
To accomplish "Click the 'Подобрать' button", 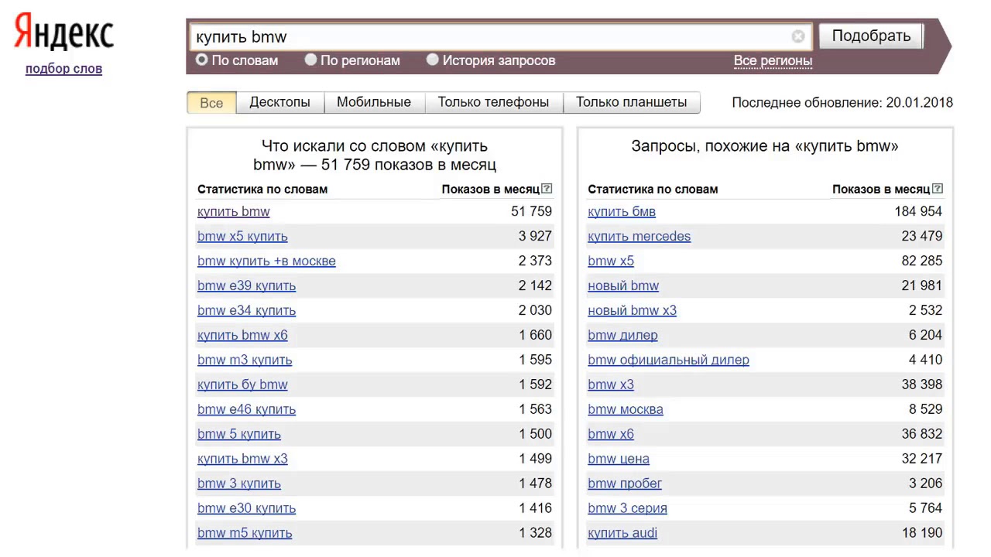I will (871, 36).
